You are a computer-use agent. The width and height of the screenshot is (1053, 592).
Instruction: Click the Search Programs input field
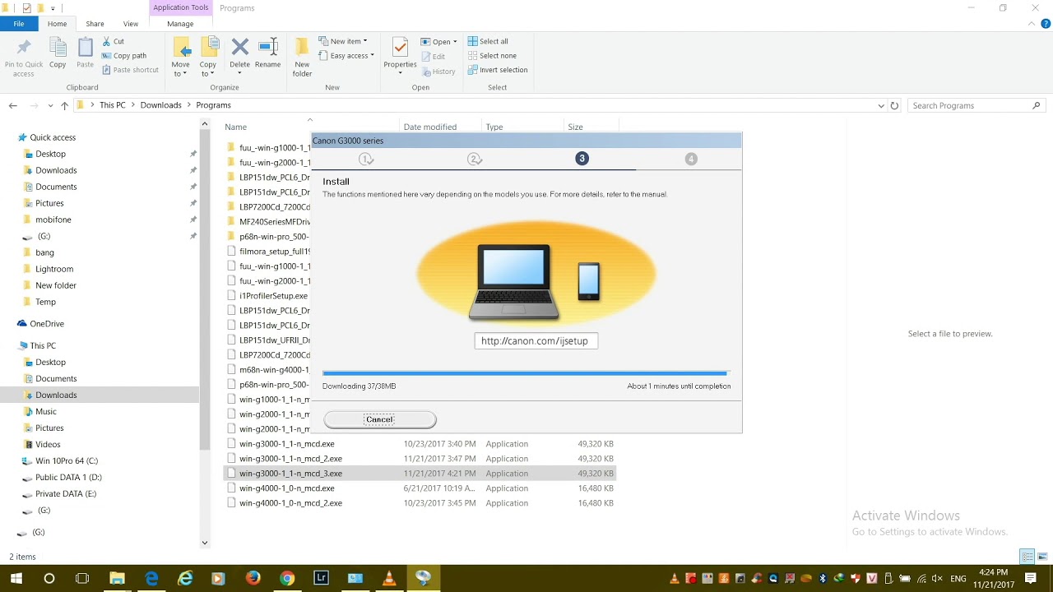(969, 105)
